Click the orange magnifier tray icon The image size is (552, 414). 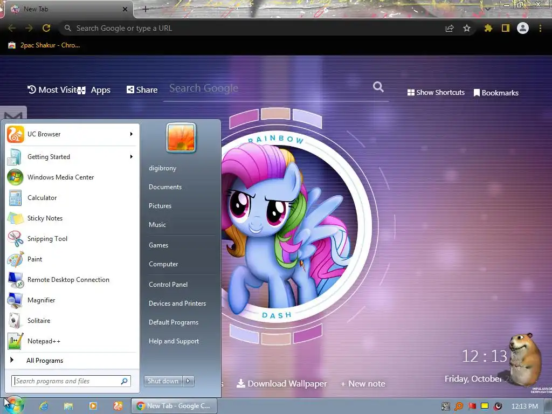pyautogui.click(x=459, y=406)
